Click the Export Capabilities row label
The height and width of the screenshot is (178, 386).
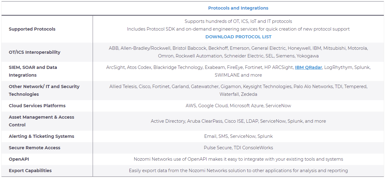[30, 171]
